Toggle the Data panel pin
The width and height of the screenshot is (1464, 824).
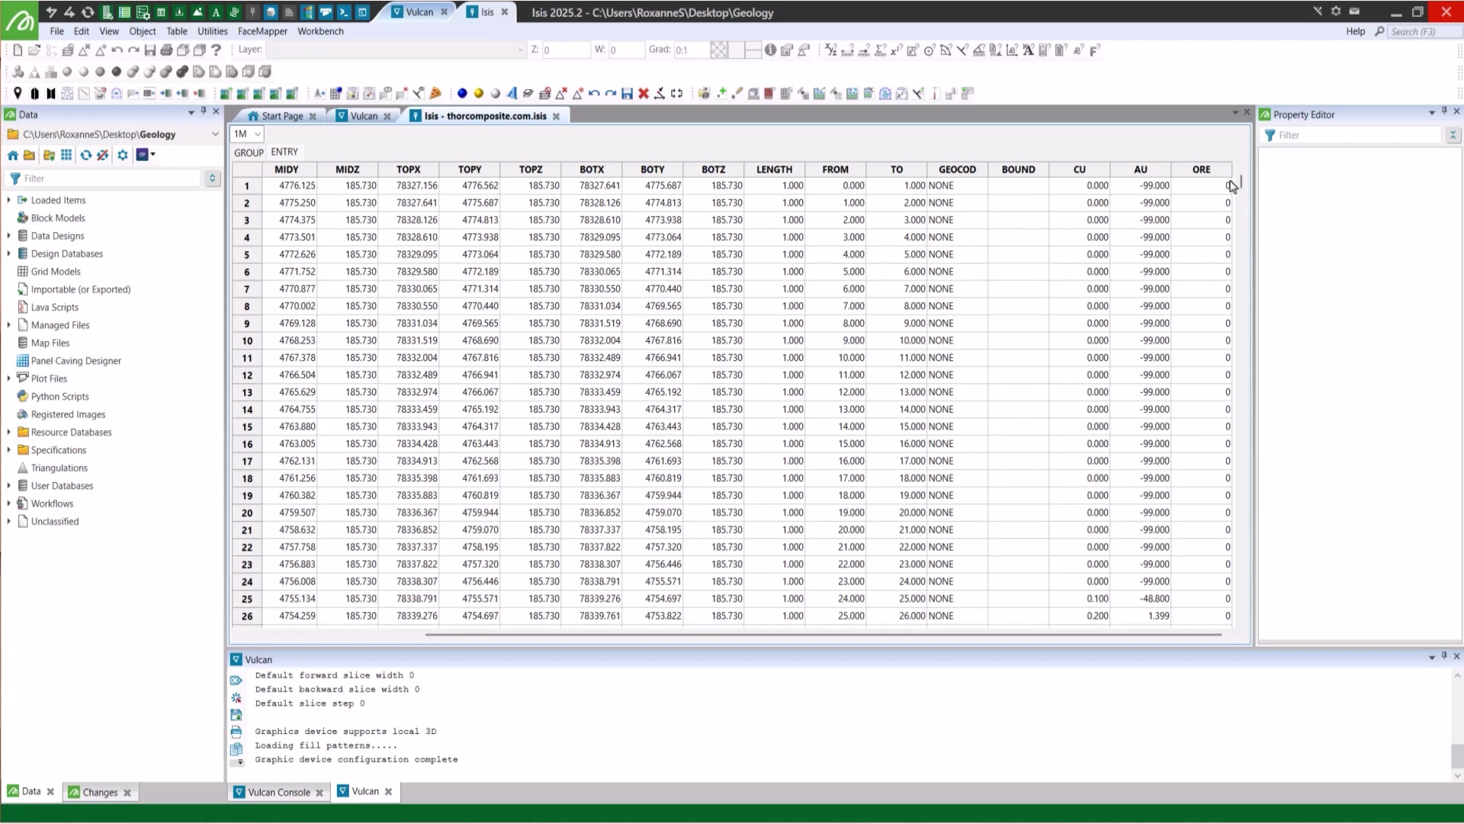(204, 111)
